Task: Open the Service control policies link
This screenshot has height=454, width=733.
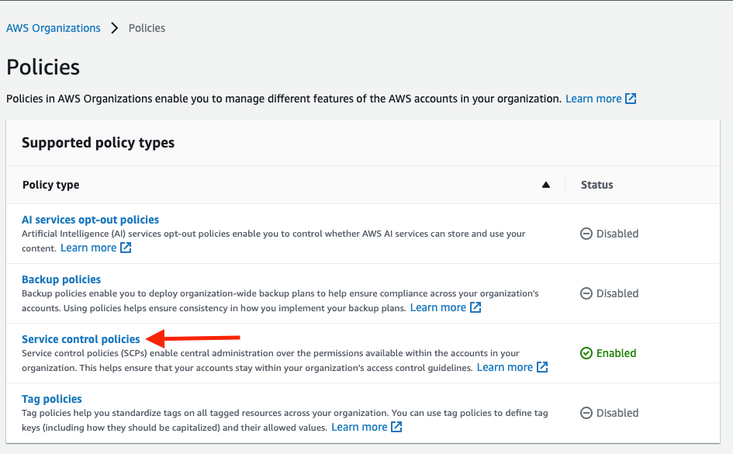Action: [x=79, y=339]
